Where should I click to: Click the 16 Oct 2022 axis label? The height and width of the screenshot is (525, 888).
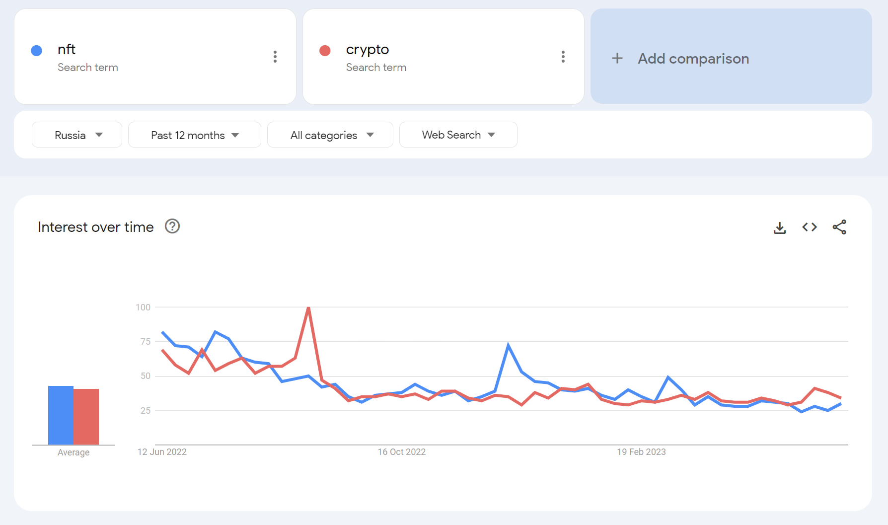pos(401,452)
